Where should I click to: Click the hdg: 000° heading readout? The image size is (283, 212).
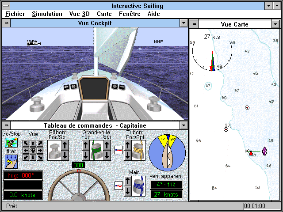(x=23, y=175)
